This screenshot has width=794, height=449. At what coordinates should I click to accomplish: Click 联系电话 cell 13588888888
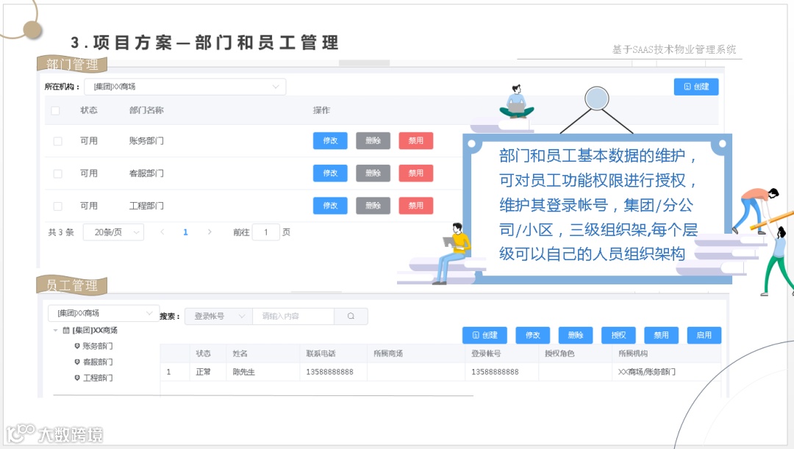[x=329, y=372]
